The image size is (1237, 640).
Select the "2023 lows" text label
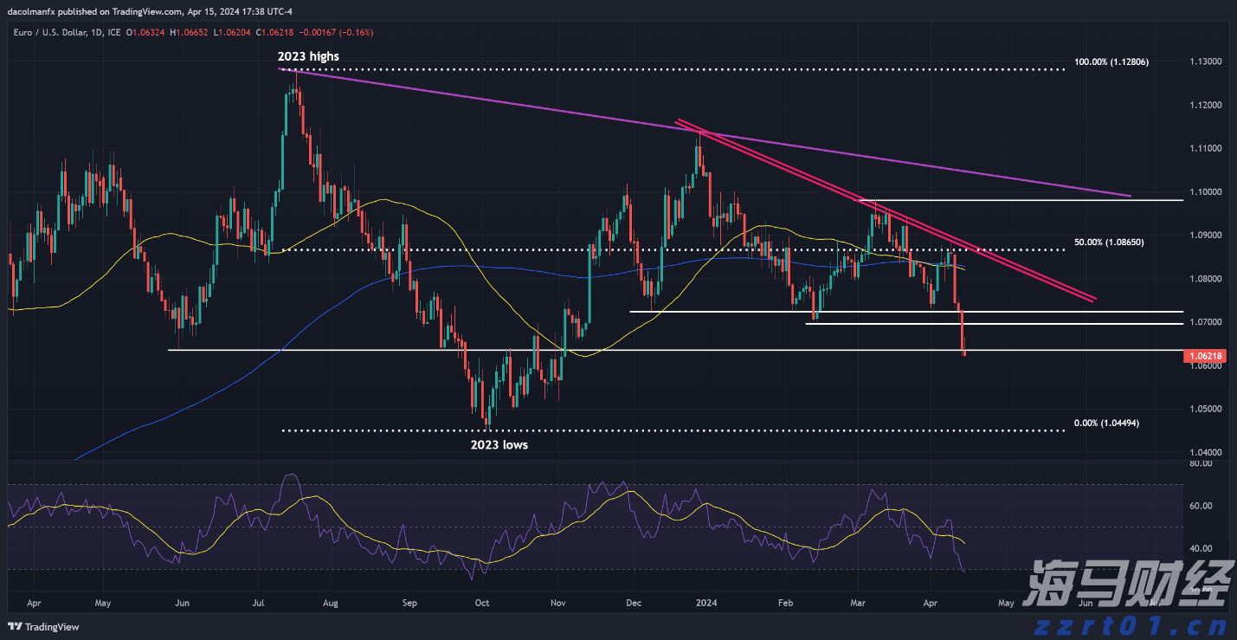[499, 444]
